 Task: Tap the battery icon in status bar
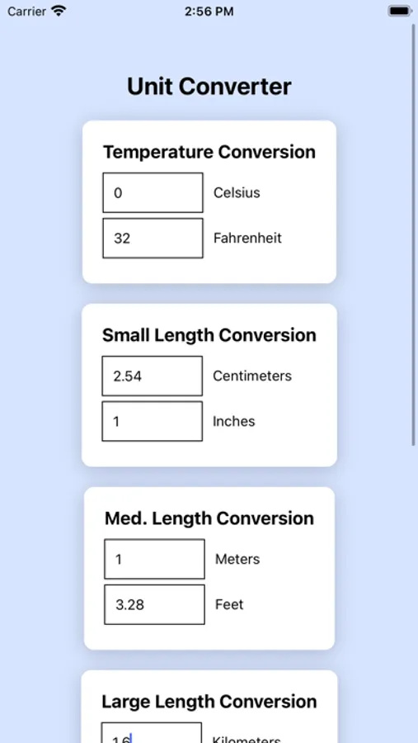400,11
